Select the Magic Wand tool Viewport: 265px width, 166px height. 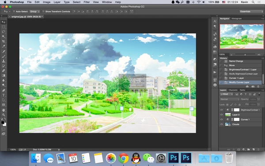tap(4, 36)
